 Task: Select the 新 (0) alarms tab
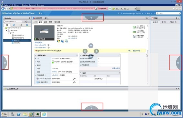pyautogui.click(x=164, y=22)
